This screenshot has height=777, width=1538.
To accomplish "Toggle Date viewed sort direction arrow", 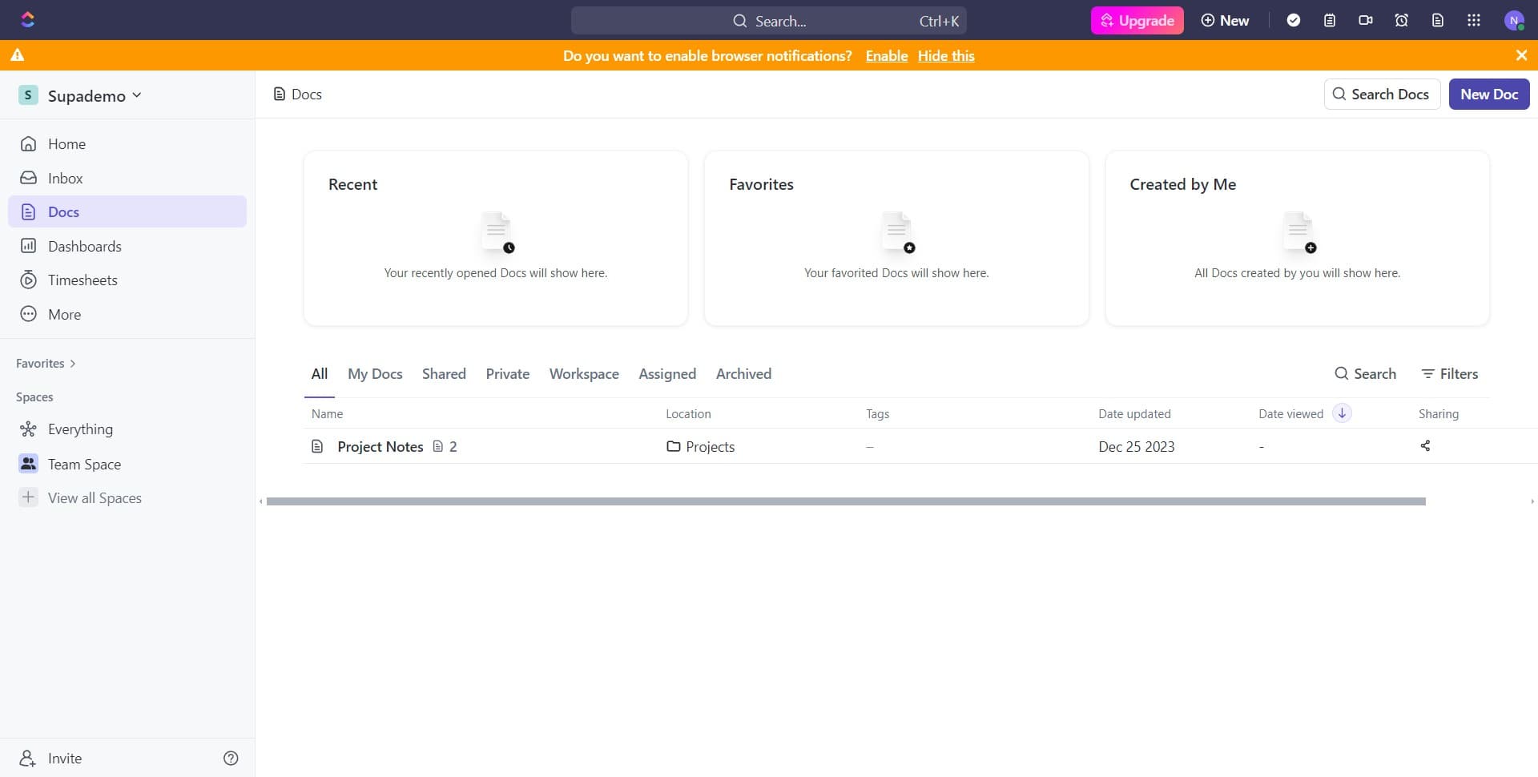I will pyautogui.click(x=1341, y=413).
